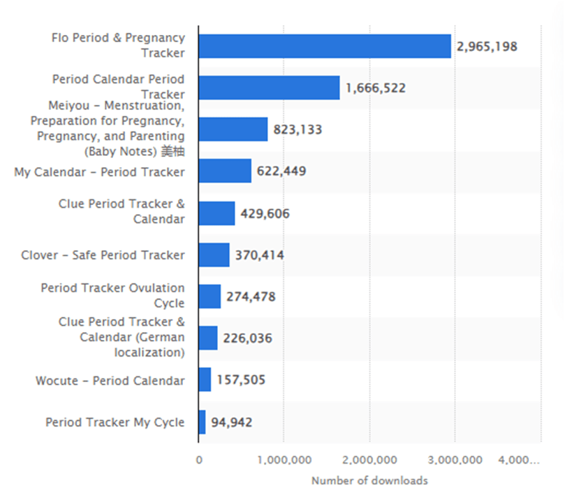Select the Period Tracker My Cycle bar

pyautogui.click(x=202, y=422)
